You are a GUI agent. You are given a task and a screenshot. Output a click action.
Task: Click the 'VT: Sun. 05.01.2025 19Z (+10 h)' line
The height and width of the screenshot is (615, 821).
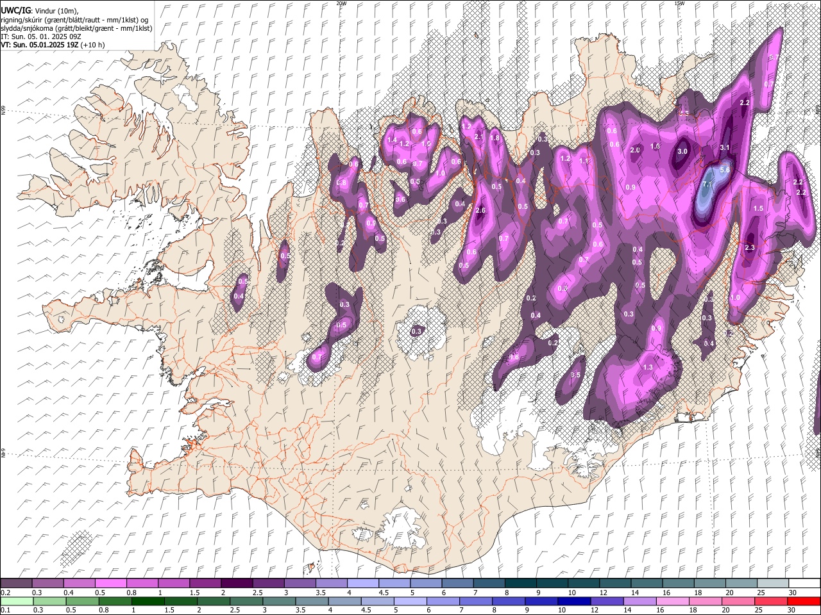53,45
